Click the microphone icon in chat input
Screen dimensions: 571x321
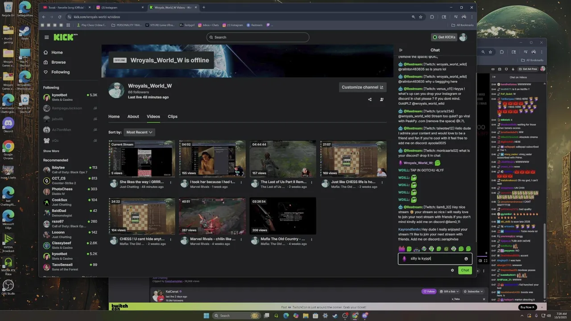(x=404, y=259)
